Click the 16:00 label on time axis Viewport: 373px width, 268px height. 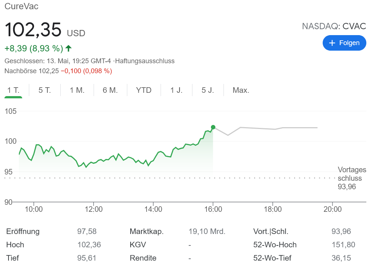213,209
